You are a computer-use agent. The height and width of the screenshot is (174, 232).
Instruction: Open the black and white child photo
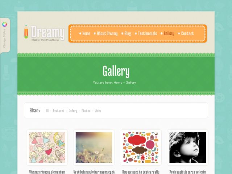pyautogui.click(x=188, y=148)
